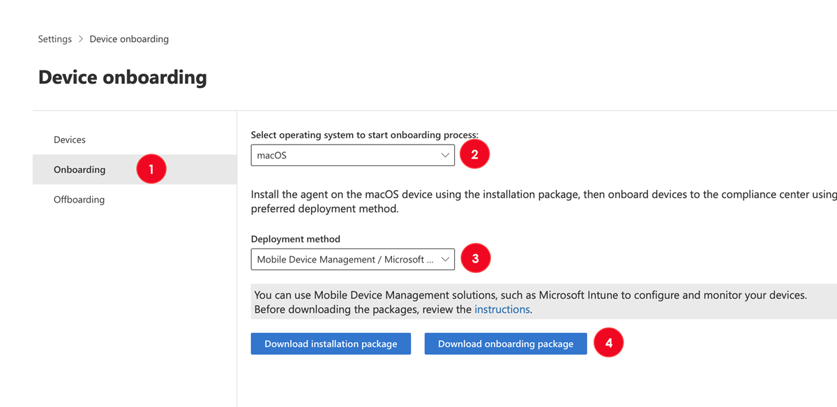Viewport: 837px width, 407px height.
Task: Click the Device onboarding page heading
Action: pos(123,77)
